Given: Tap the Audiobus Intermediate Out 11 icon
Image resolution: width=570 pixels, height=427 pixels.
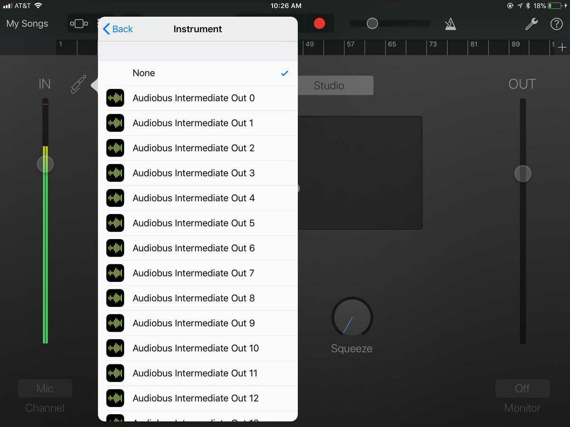Looking at the screenshot, I should click(x=115, y=373).
